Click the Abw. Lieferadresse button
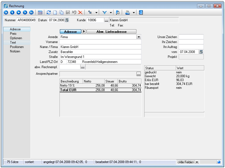 click(x=112, y=32)
